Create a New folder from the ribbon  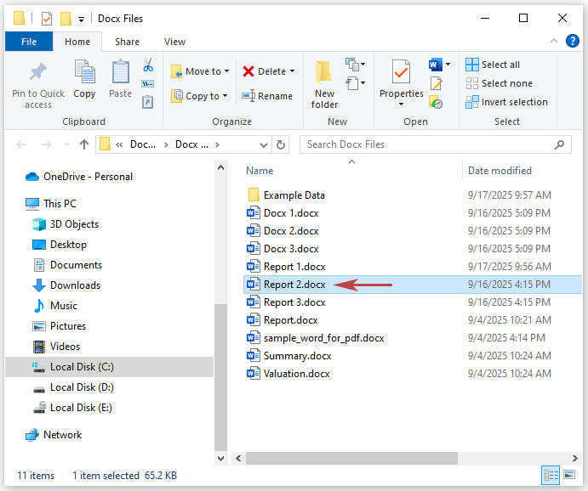(324, 83)
